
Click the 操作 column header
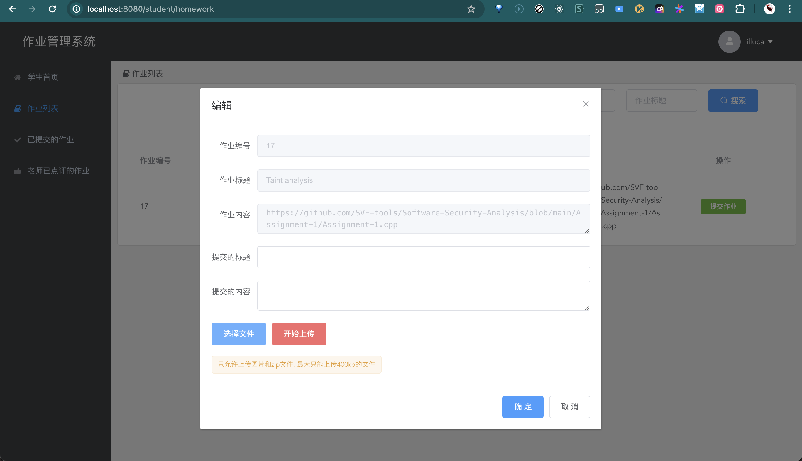(723, 160)
